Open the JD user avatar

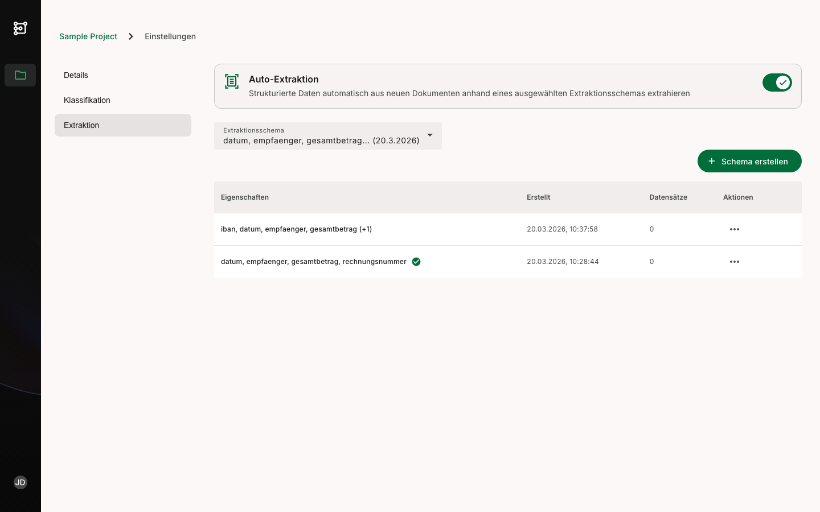click(20, 482)
